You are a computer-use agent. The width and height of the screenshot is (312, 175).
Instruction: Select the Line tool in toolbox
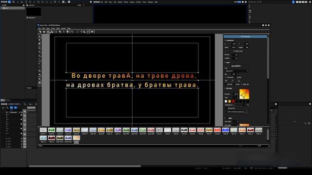click(x=39, y=59)
